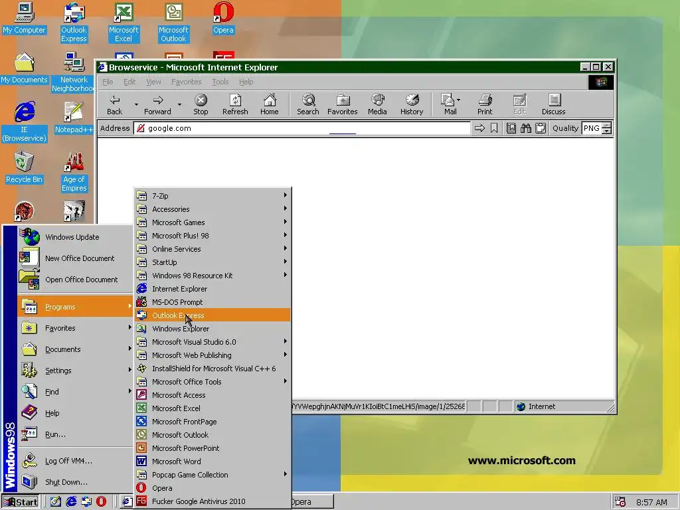The height and width of the screenshot is (510, 680).
Task: Select the Opera desktop icon
Action: (223, 19)
